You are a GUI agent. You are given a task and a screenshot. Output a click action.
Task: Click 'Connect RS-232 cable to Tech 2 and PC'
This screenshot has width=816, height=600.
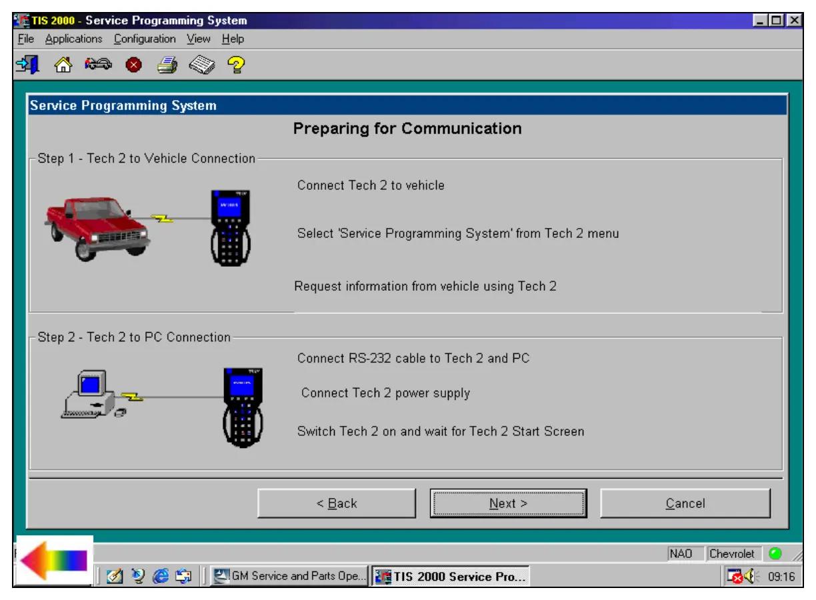tap(413, 358)
